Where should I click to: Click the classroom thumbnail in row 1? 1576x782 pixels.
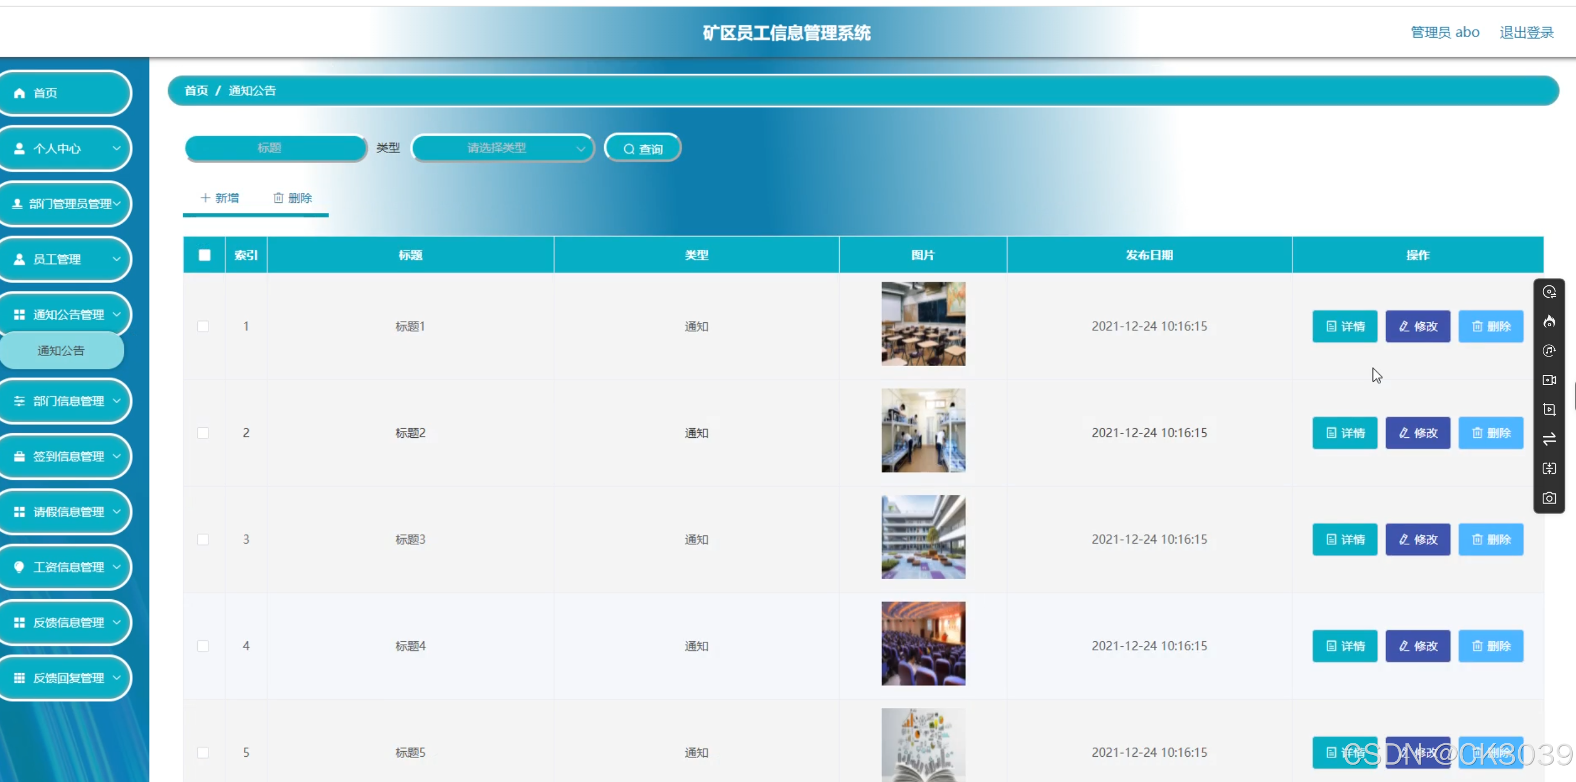click(923, 323)
